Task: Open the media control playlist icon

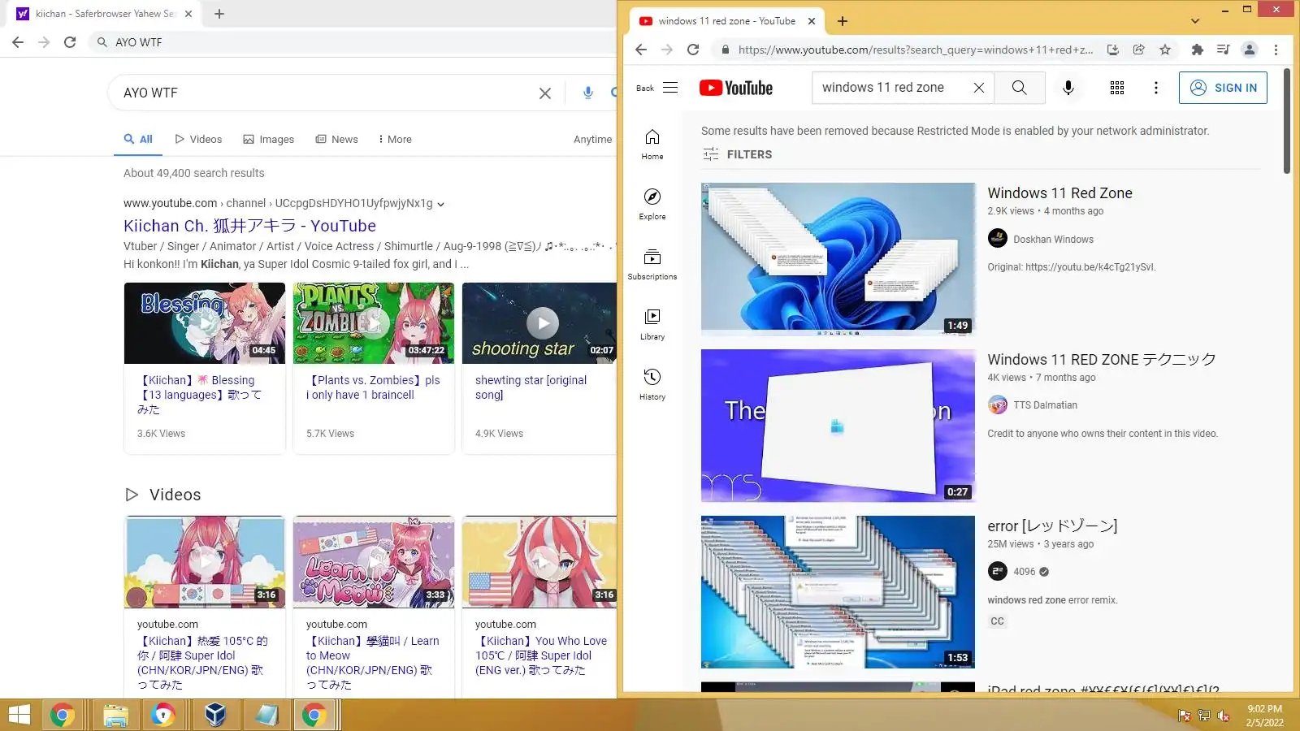Action: pos(1223,50)
